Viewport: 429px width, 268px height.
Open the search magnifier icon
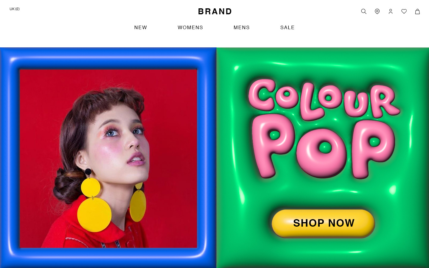(x=363, y=11)
